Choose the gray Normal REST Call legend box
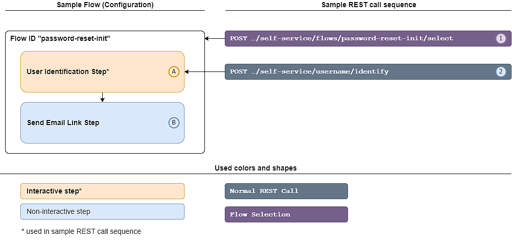Image resolution: width=512 pixels, height=243 pixels. point(286,191)
